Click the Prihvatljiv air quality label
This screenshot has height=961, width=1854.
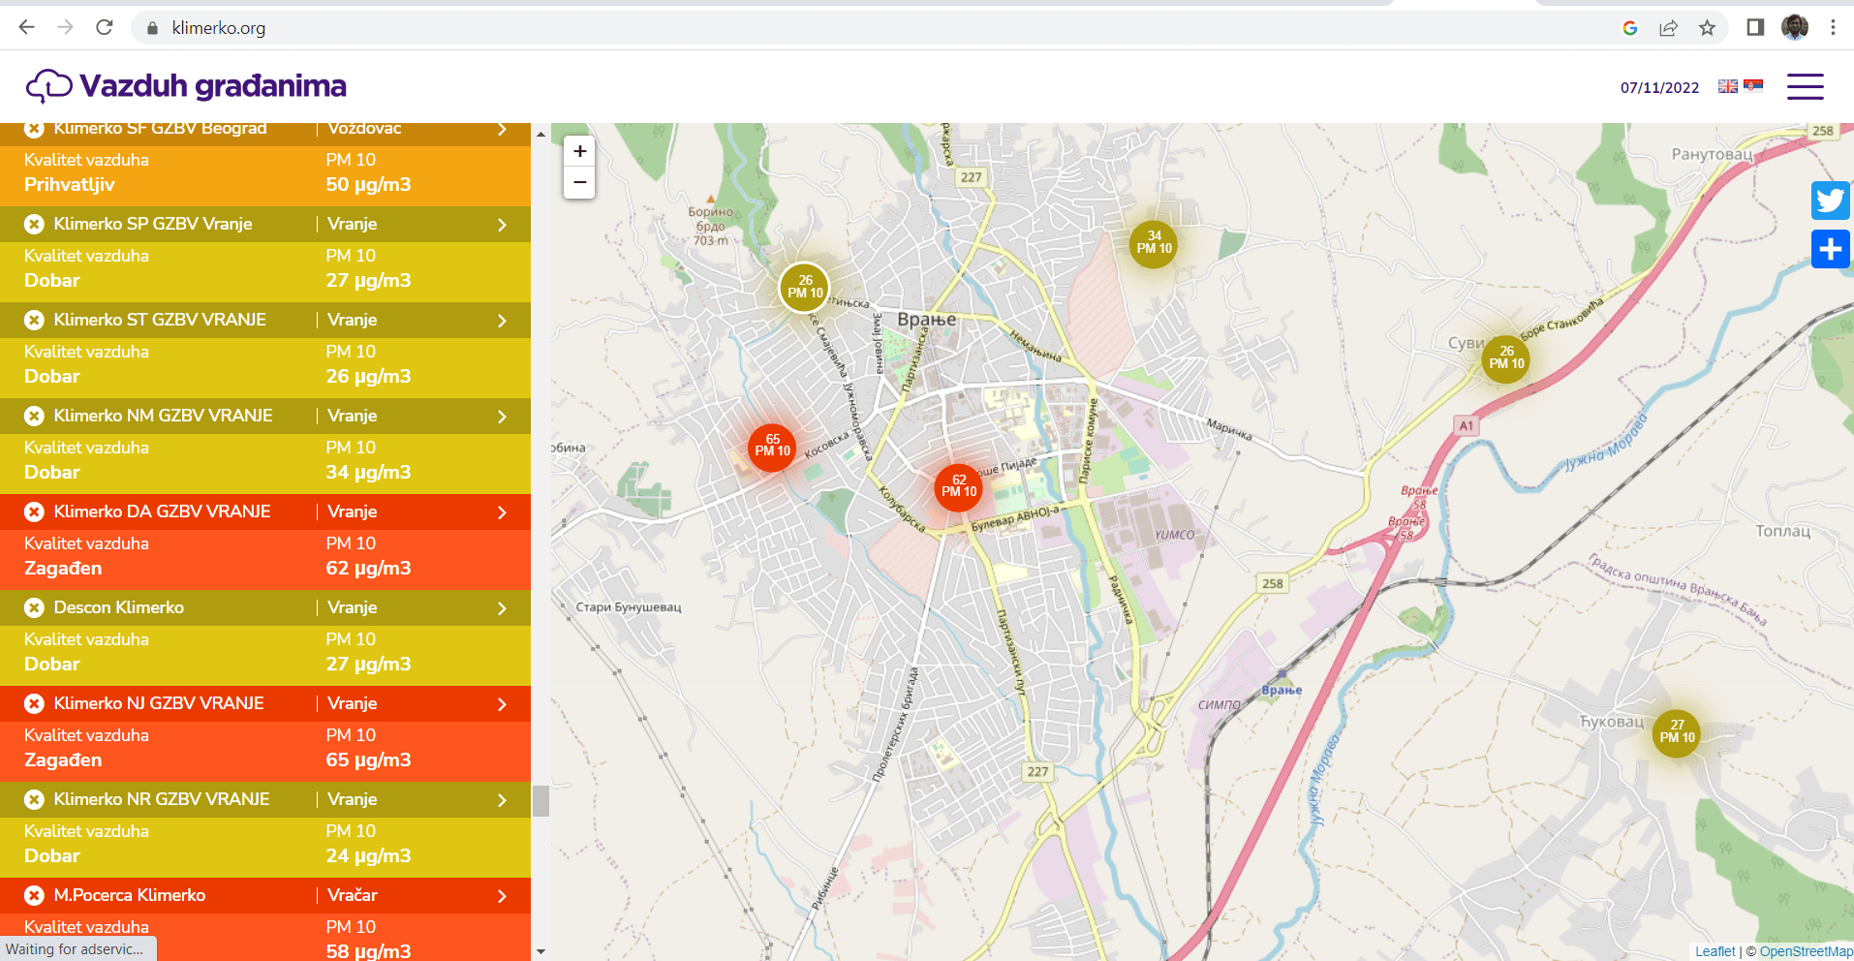(x=69, y=185)
